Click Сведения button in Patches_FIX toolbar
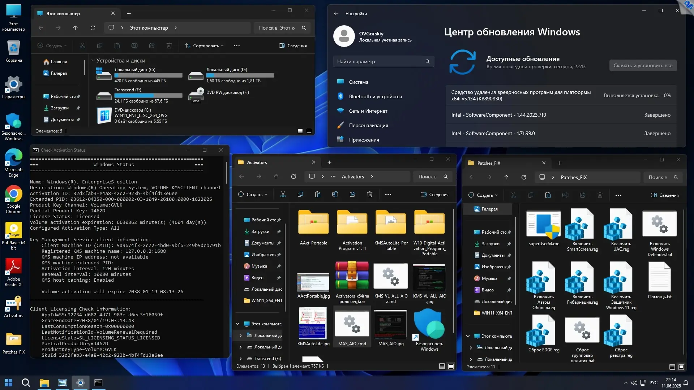This screenshot has height=390, width=694. tap(665, 195)
